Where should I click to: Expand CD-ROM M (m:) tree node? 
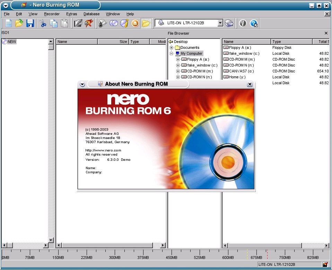pyautogui.click(x=178, y=71)
